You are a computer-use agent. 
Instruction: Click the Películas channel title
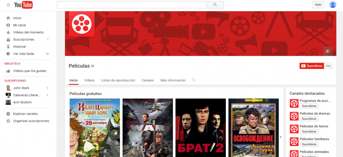79,66
